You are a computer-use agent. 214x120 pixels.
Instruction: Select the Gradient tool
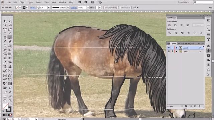pos(10,58)
